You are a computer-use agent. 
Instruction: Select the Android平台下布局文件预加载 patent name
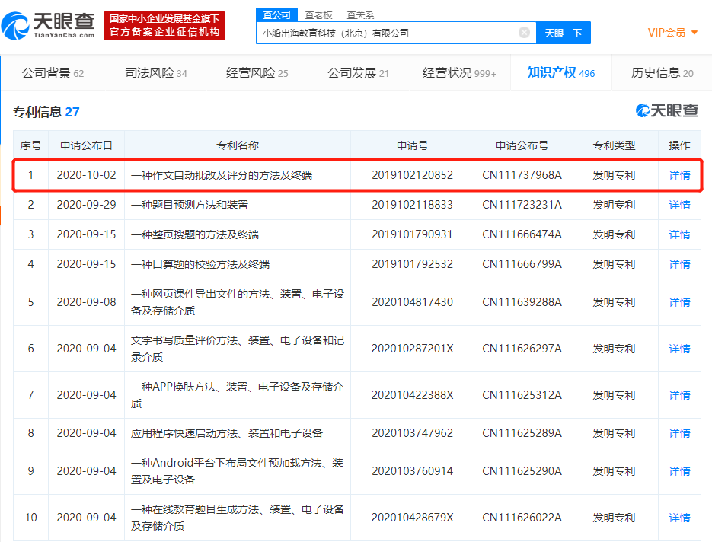tap(238, 471)
